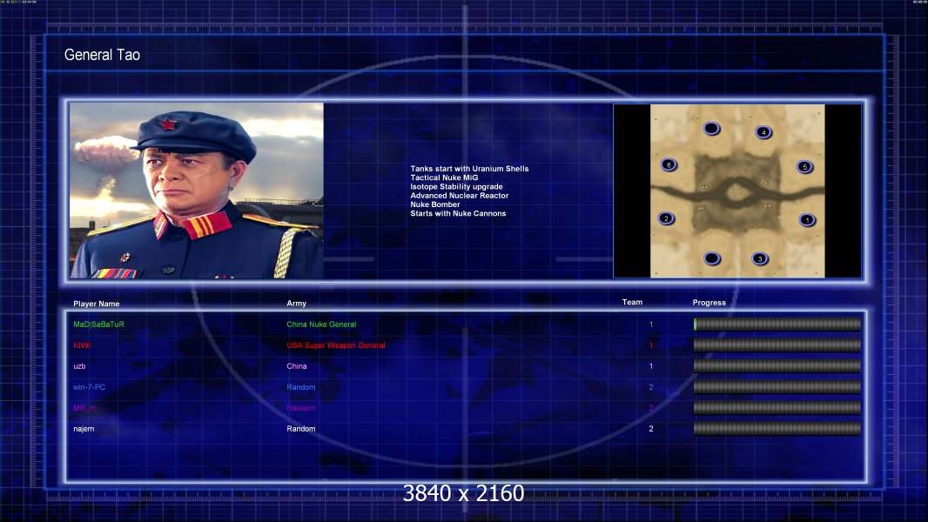Click team number for MR_H
This screenshot has height=522, width=928.
[651, 408]
